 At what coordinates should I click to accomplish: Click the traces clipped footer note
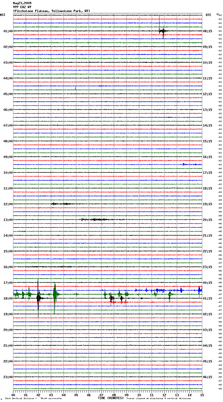pos(158,398)
